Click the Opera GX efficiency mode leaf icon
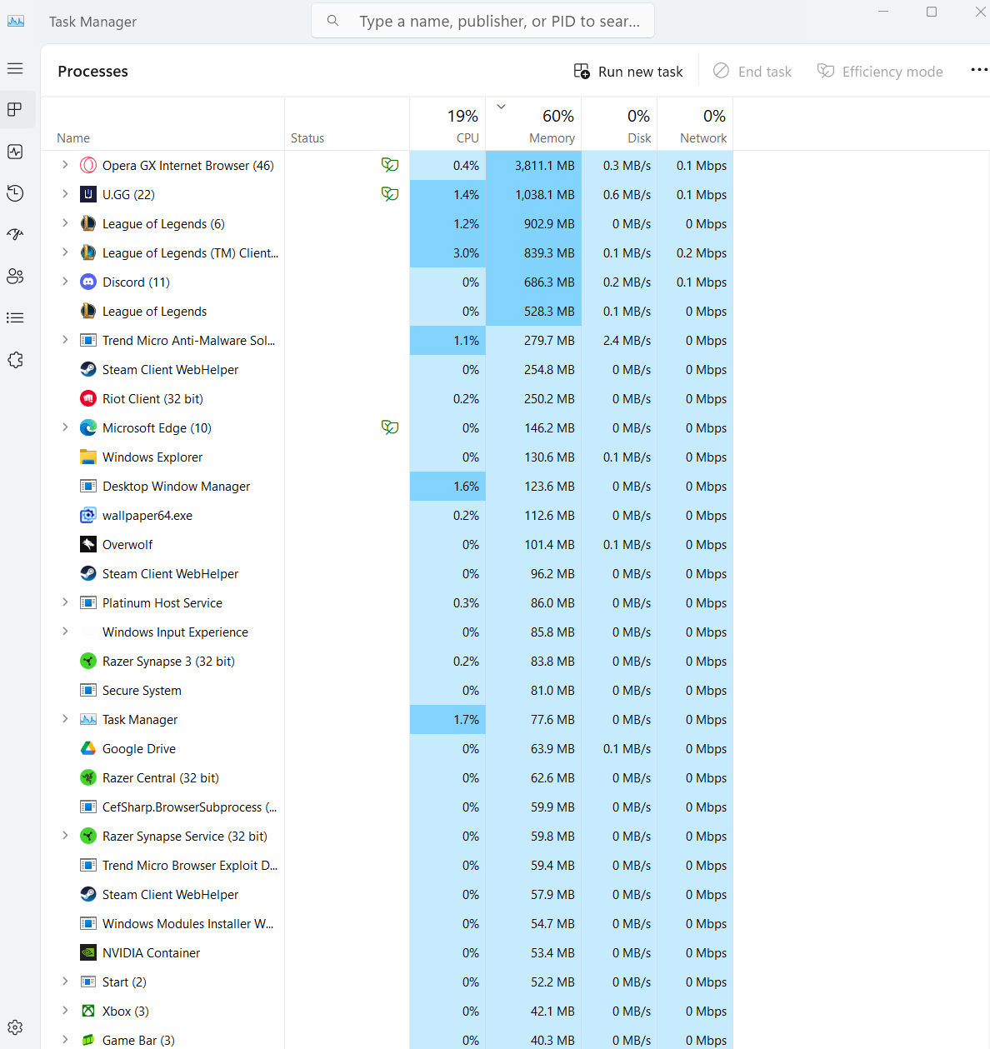 (389, 165)
